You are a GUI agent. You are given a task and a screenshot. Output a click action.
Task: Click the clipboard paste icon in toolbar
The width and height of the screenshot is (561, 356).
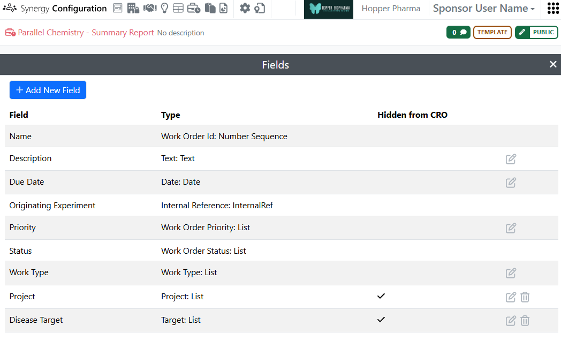tap(210, 9)
